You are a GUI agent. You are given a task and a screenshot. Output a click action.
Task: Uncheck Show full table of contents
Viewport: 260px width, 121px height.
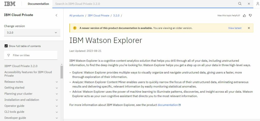[x=6, y=46]
